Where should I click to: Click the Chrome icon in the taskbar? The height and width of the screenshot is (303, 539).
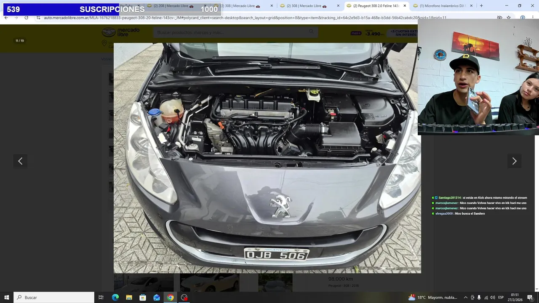tap(170, 298)
